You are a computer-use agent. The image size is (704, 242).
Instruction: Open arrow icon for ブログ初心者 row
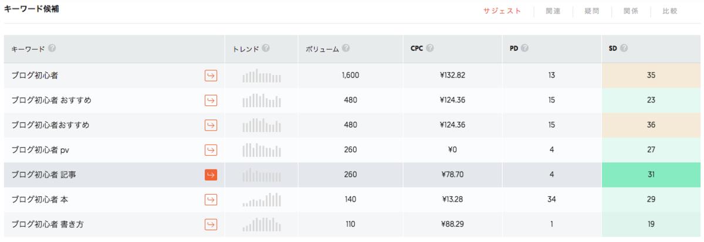tap(211, 76)
